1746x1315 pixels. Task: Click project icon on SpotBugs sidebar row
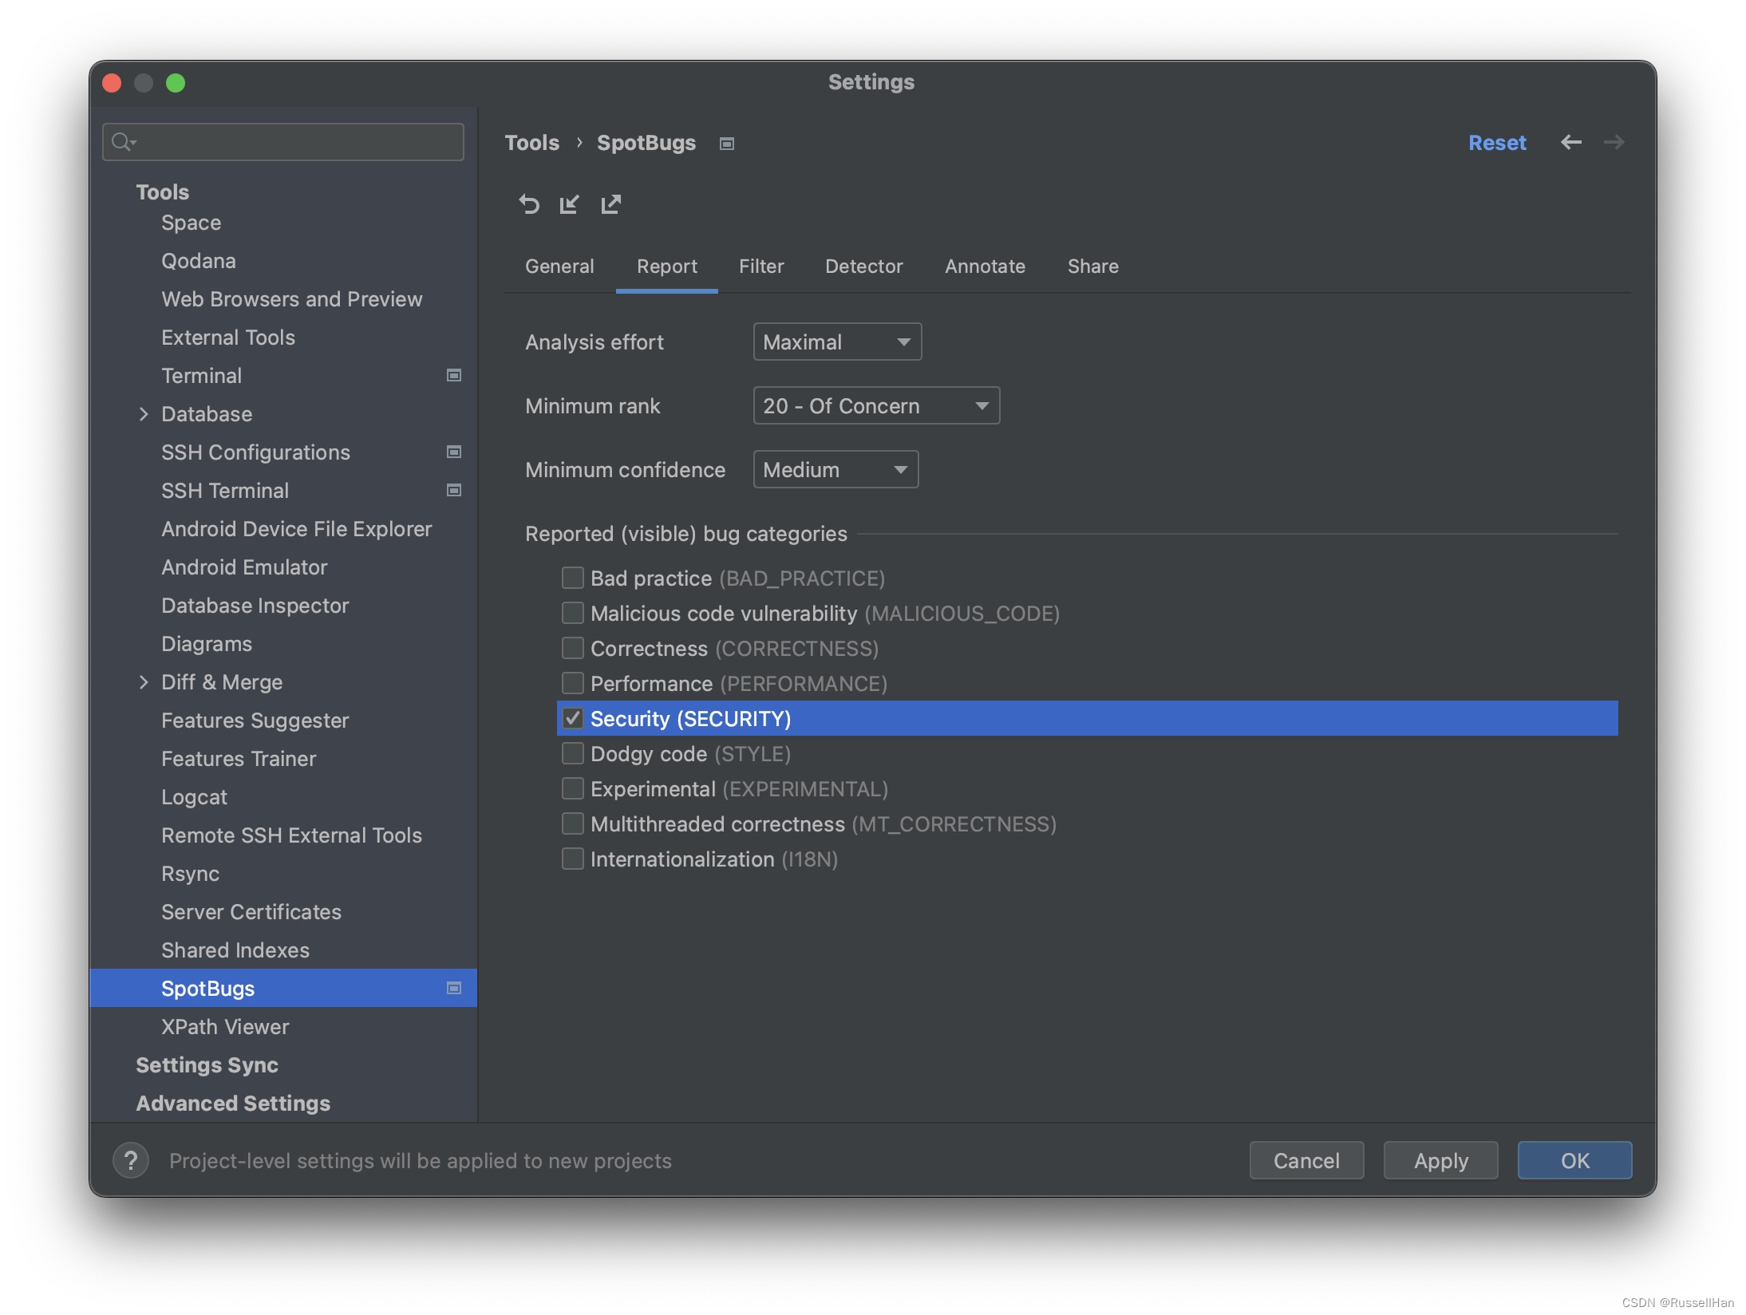(x=454, y=988)
